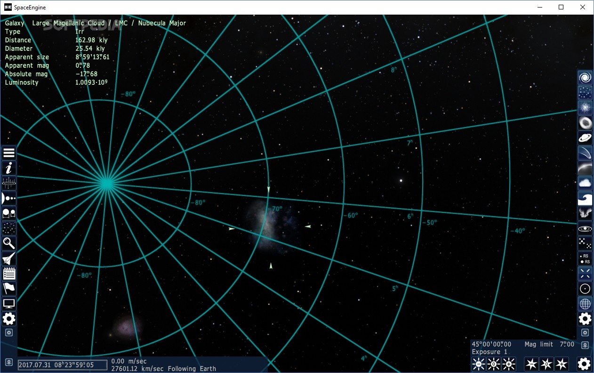This screenshot has width=594, height=373.
Task: Toggle comet tails visibility
Action: coord(585,153)
